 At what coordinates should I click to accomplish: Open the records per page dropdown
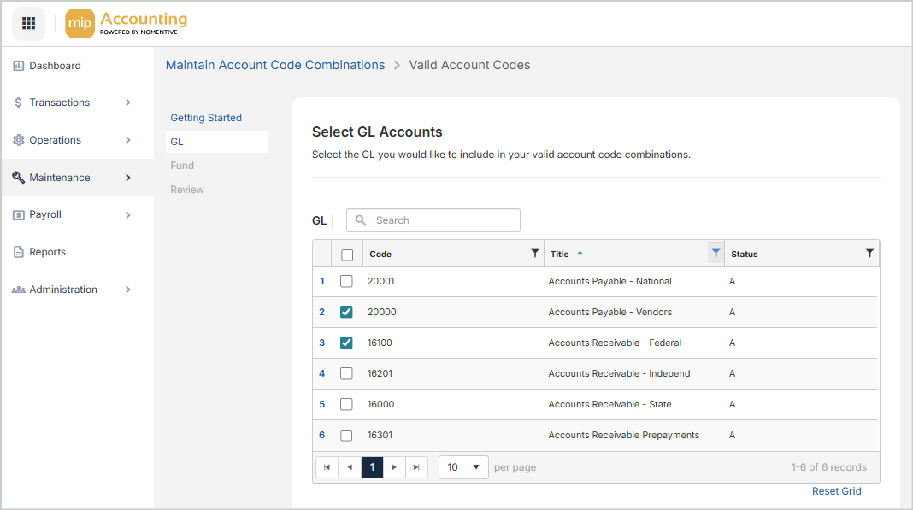click(x=463, y=467)
